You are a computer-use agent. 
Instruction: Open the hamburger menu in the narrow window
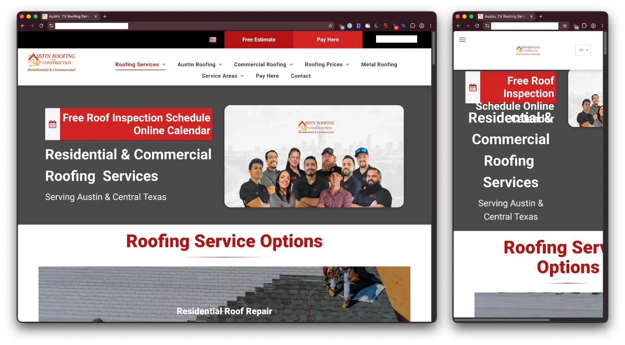(x=463, y=40)
